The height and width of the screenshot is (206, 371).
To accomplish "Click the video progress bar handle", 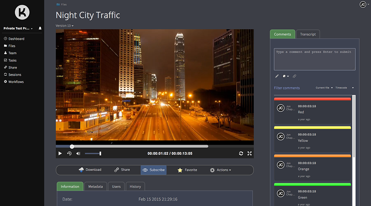I will tap(72, 147).
